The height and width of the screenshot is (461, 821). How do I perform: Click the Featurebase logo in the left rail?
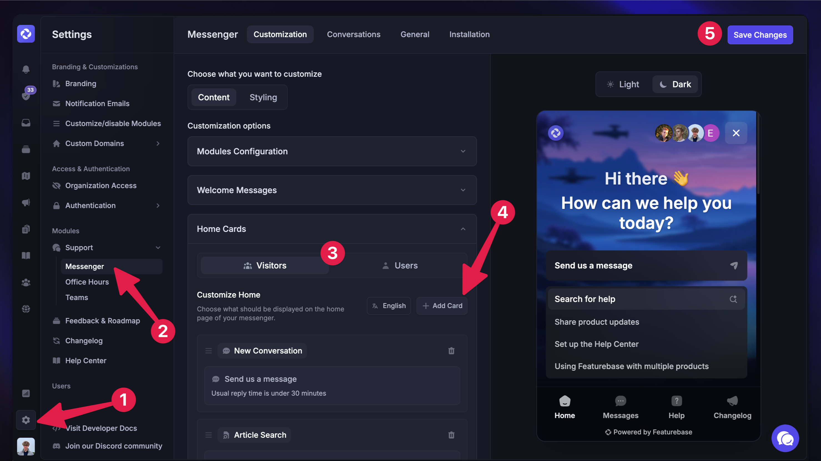[26, 34]
